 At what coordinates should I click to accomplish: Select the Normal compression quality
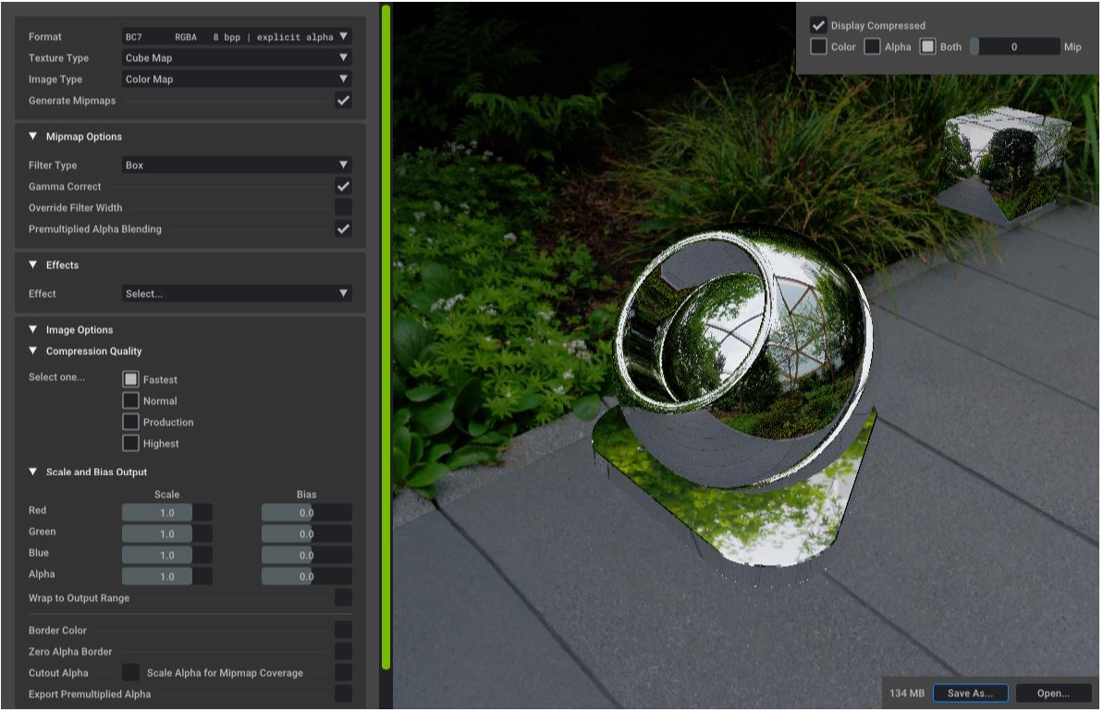pos(131,401)
